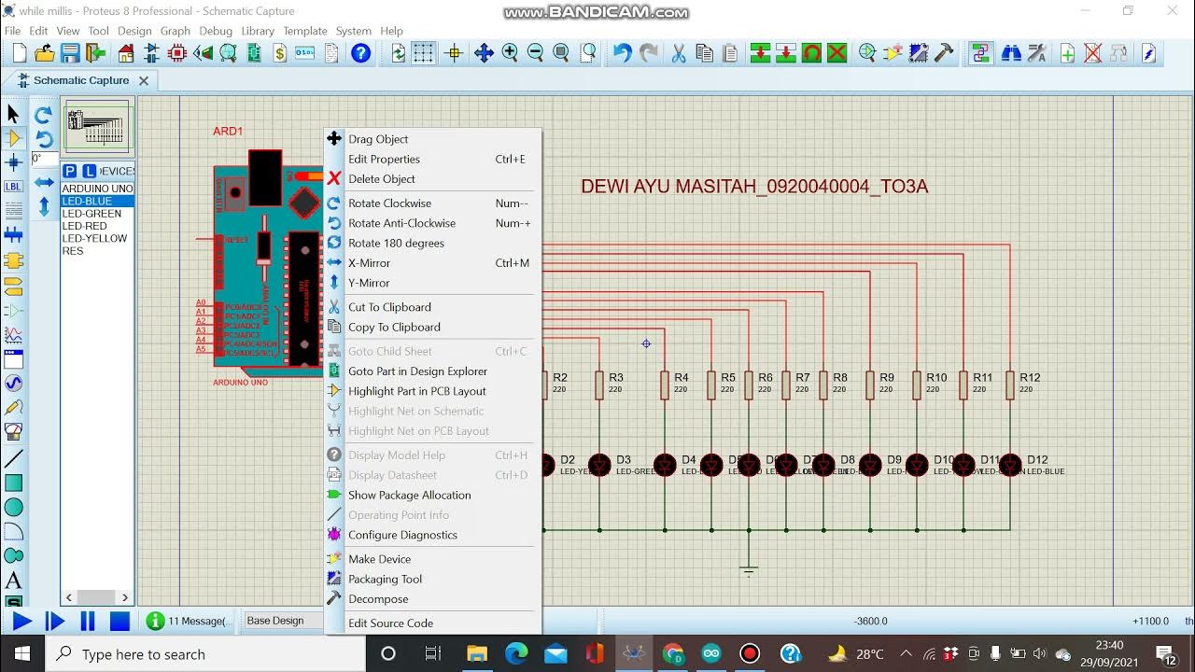Screen dimensions: 1195x672
Task: Open Arduino IDE from the taskbar
Action: tap(711, 653)
